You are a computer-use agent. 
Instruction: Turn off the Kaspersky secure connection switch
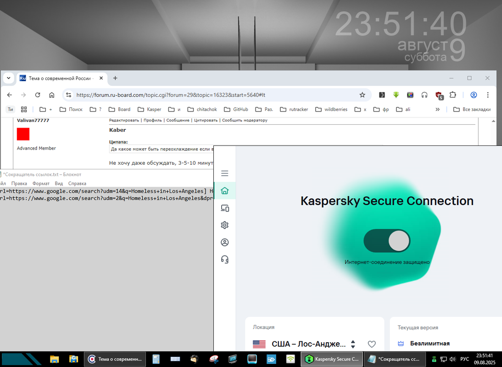pyautogui.click(x=387, y=240)
